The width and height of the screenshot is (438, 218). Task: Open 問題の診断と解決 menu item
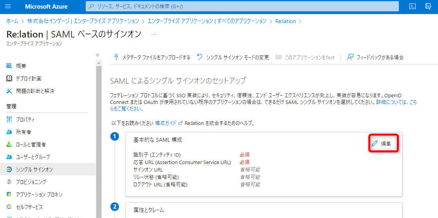tap(35, 91)
